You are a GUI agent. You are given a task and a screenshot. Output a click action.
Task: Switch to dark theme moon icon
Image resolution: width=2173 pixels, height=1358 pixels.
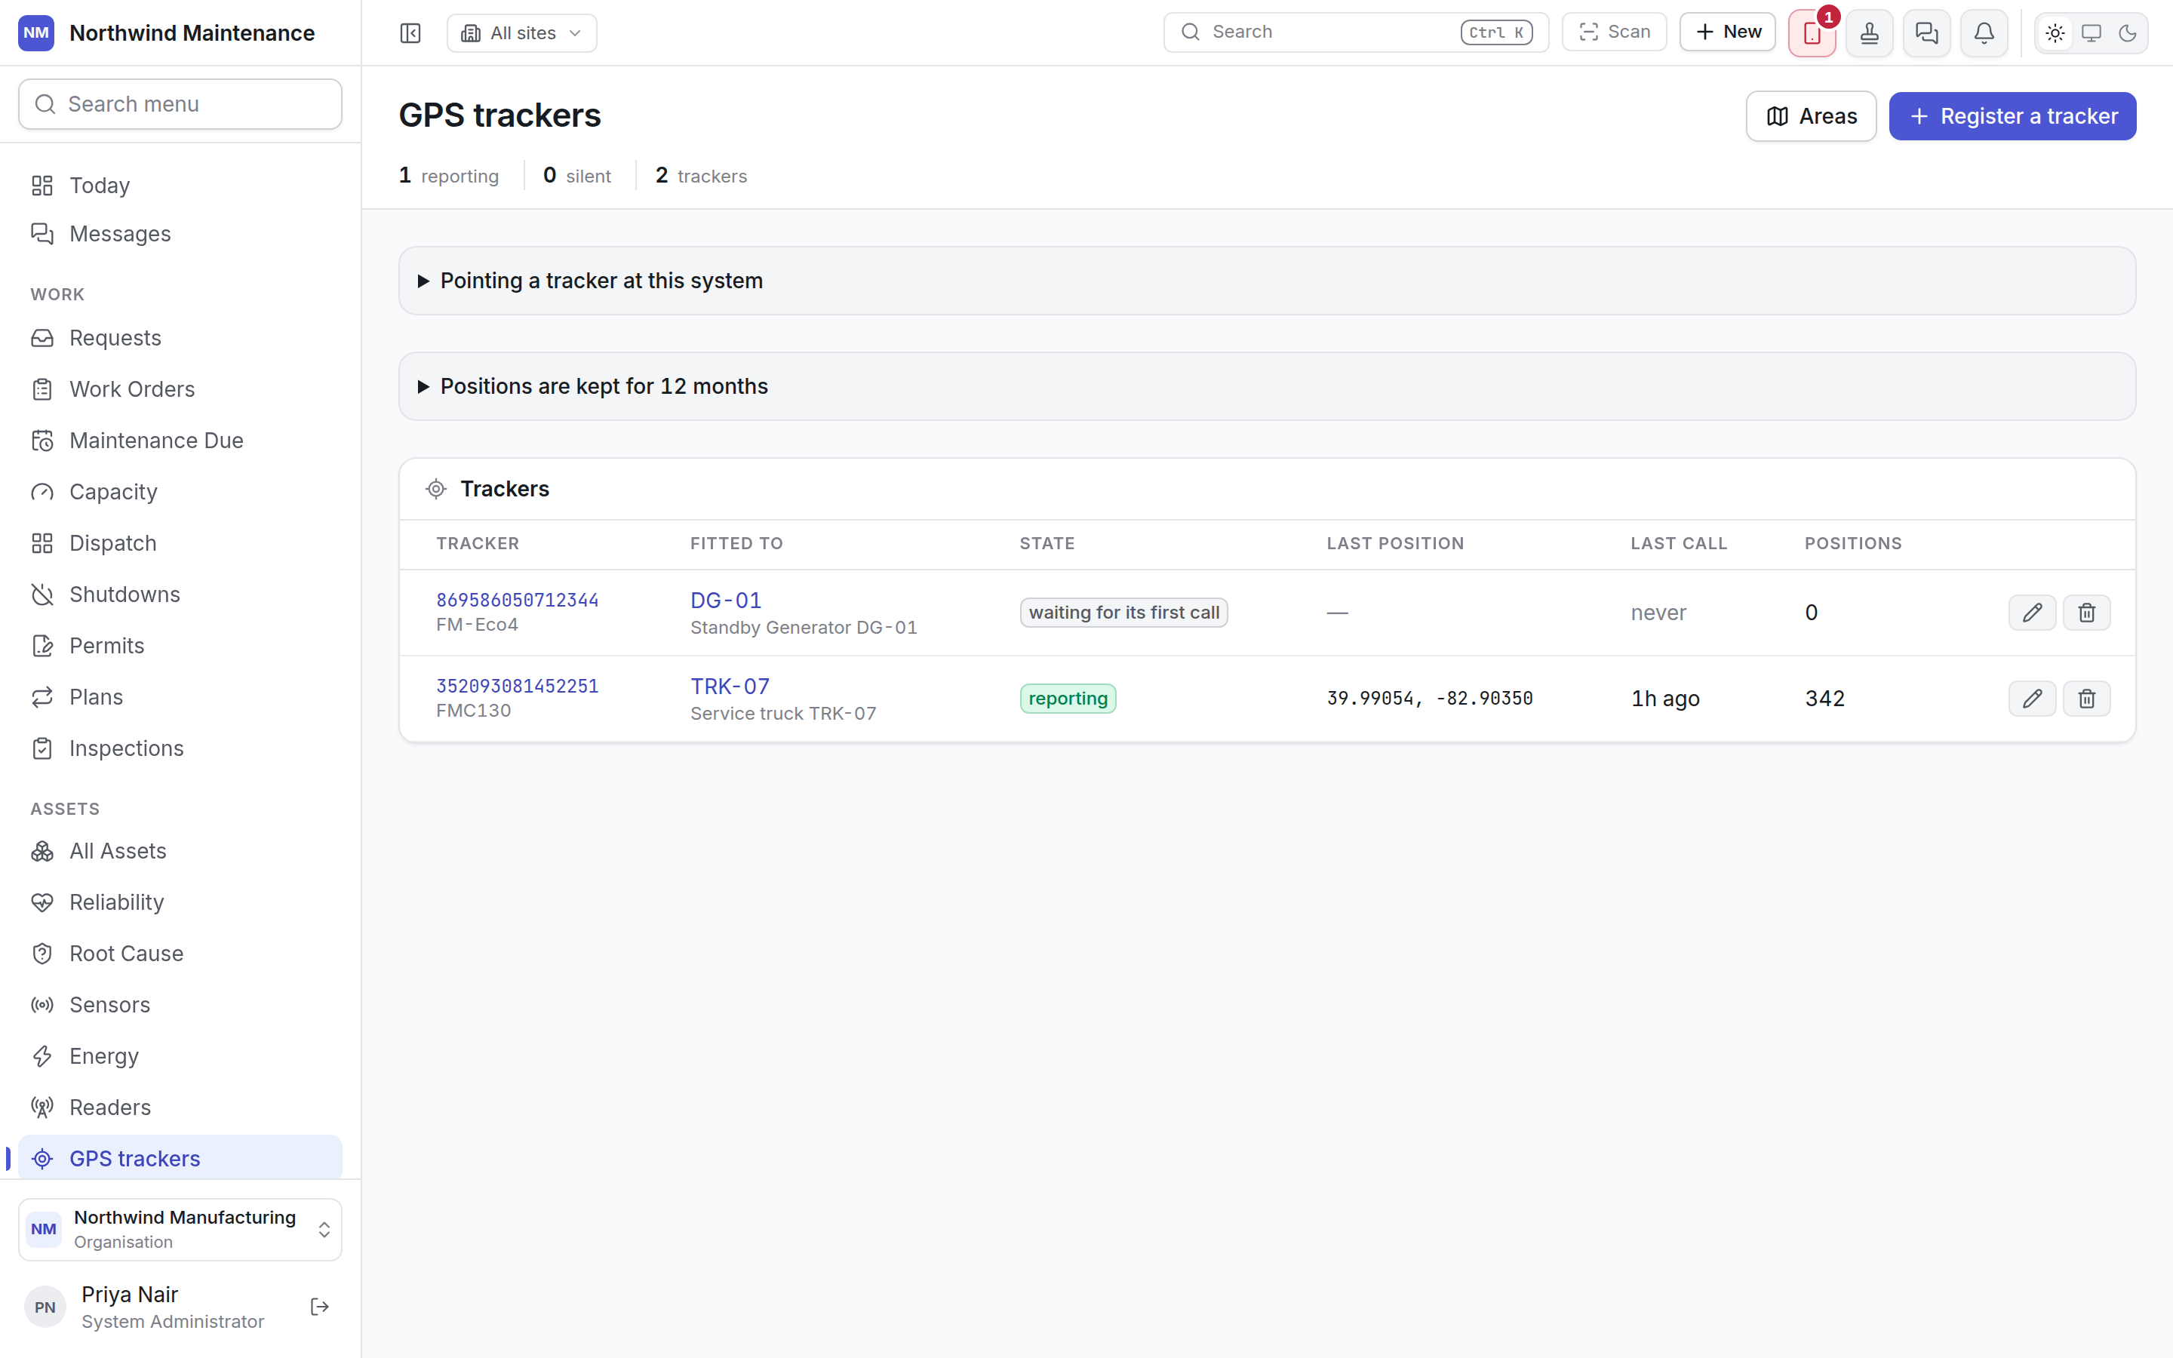2127,33
